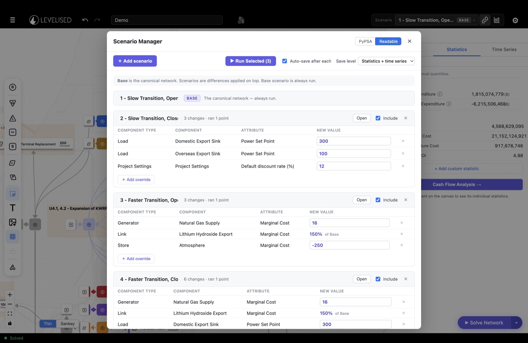Select the Bus (B) tool in sidebar
Viewport: 528px width, 343px height.
click(13, 87)
